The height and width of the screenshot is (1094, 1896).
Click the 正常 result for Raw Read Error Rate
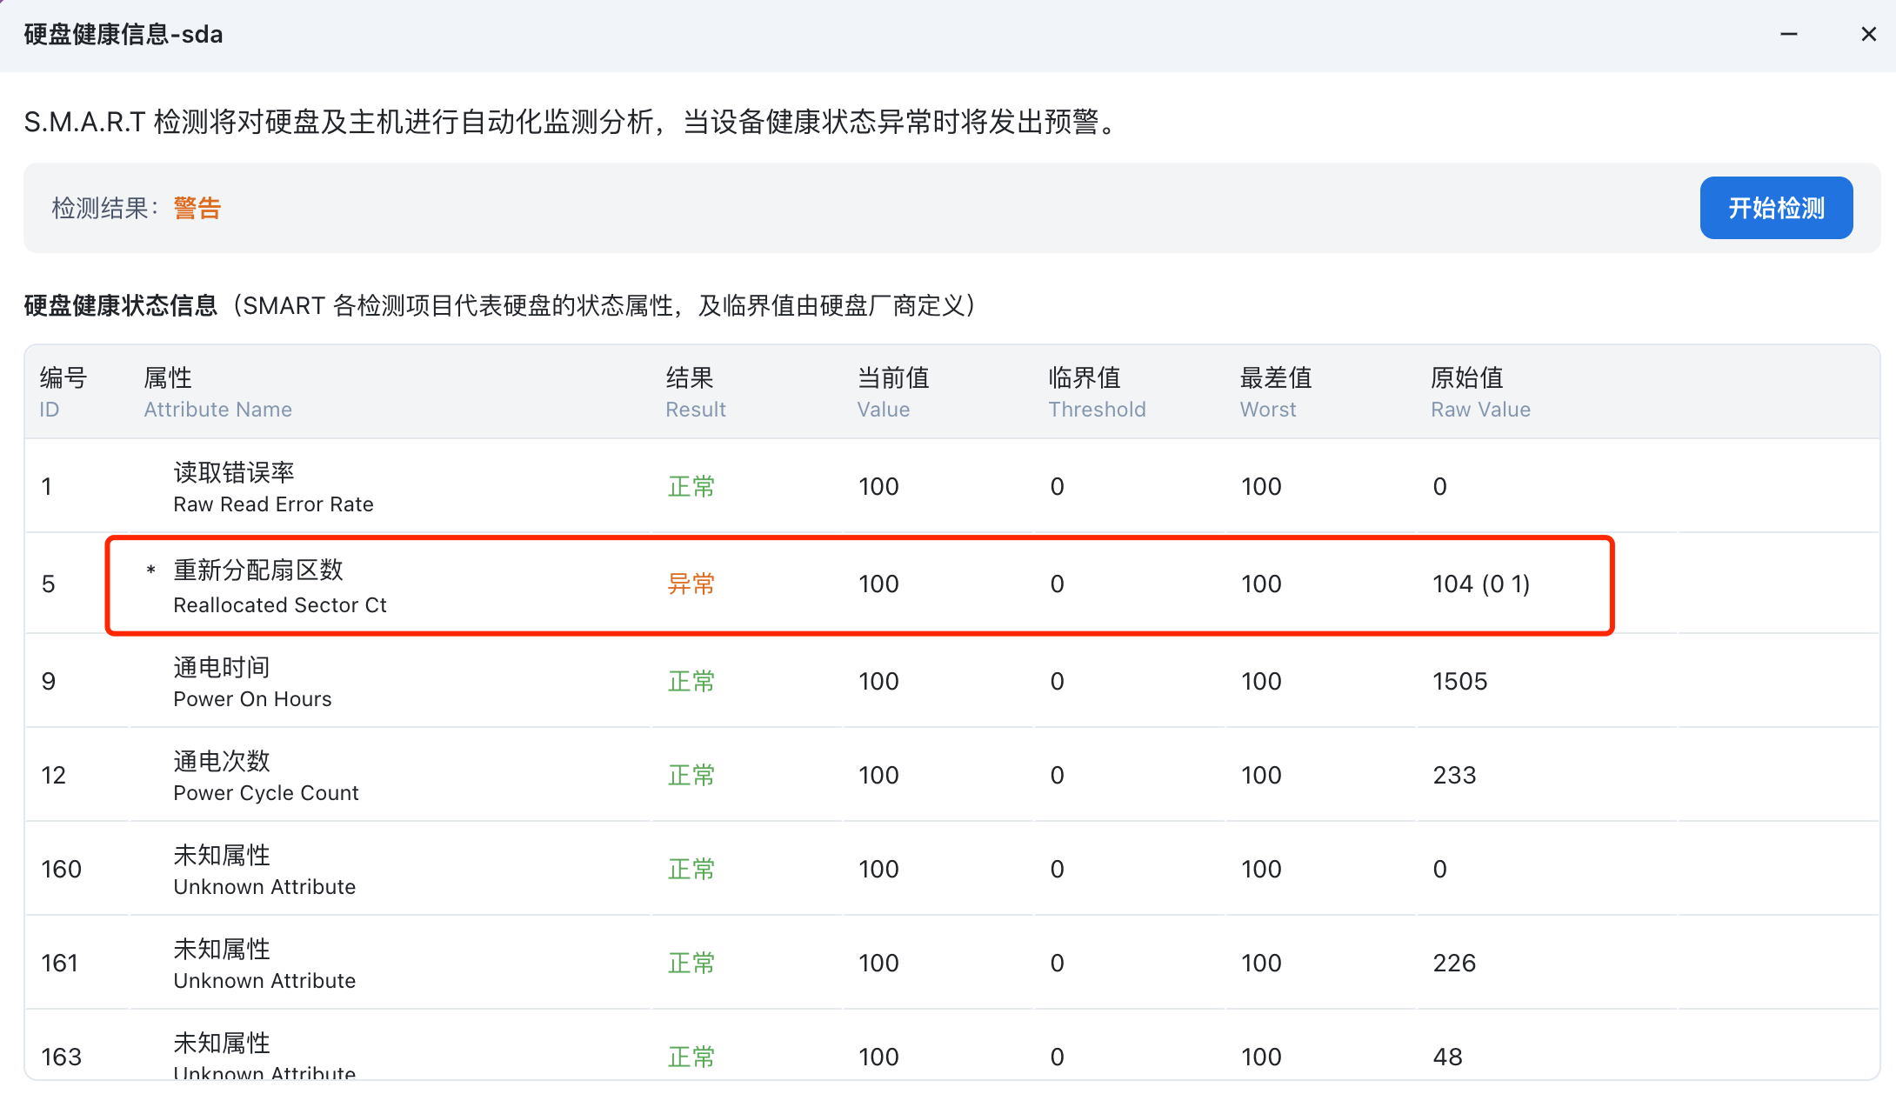point(691,486)
